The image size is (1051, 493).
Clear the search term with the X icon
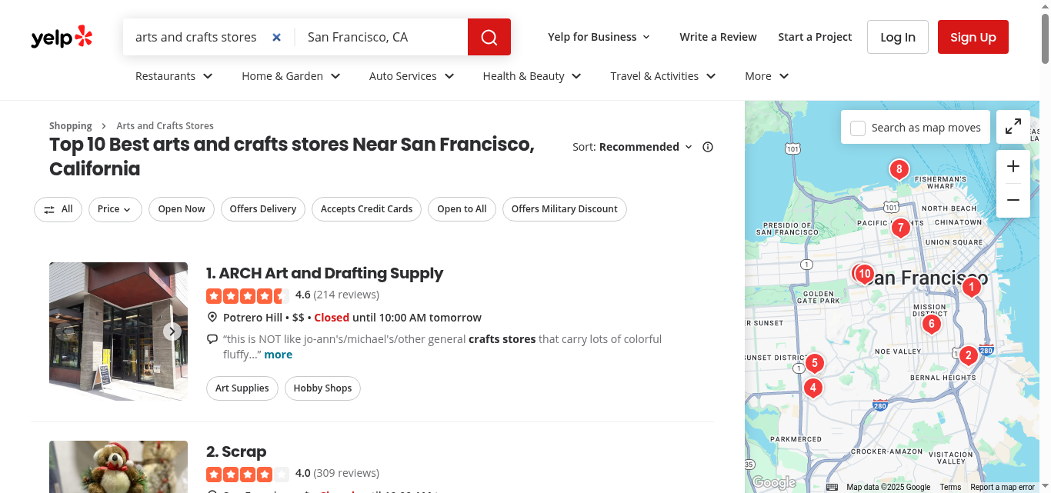(277, 37)
